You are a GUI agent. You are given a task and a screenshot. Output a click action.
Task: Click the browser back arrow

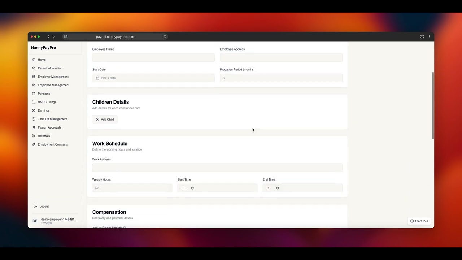(x=48, y=36)
